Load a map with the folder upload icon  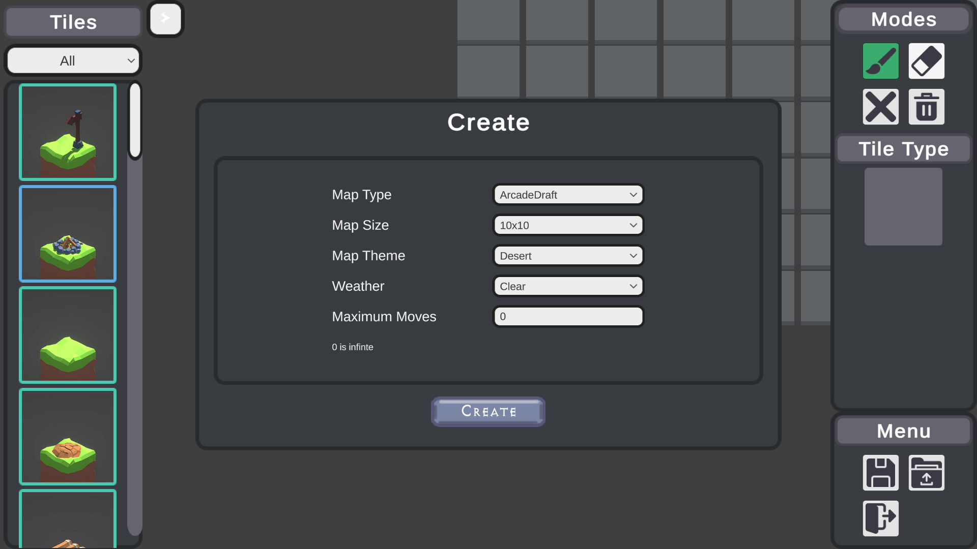tap(926, 473)
